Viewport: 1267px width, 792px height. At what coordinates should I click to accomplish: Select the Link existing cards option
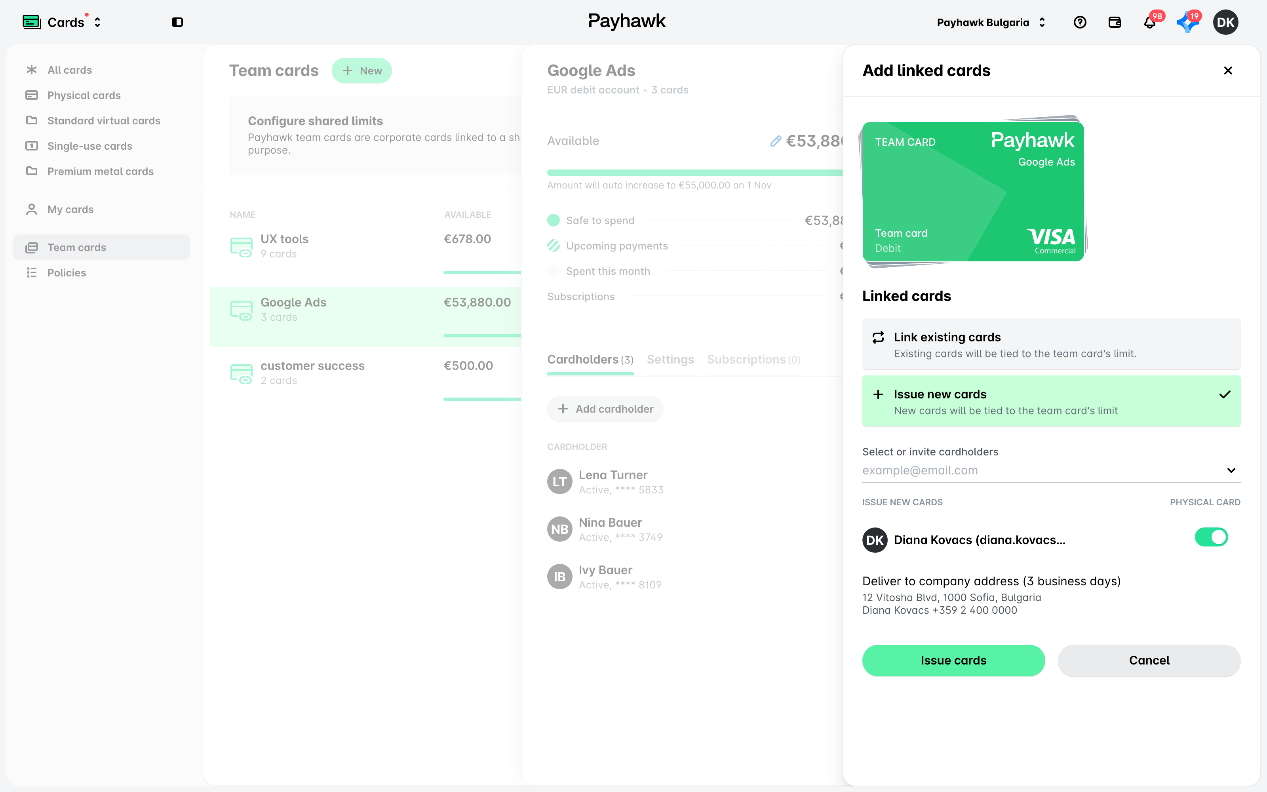1051,344
